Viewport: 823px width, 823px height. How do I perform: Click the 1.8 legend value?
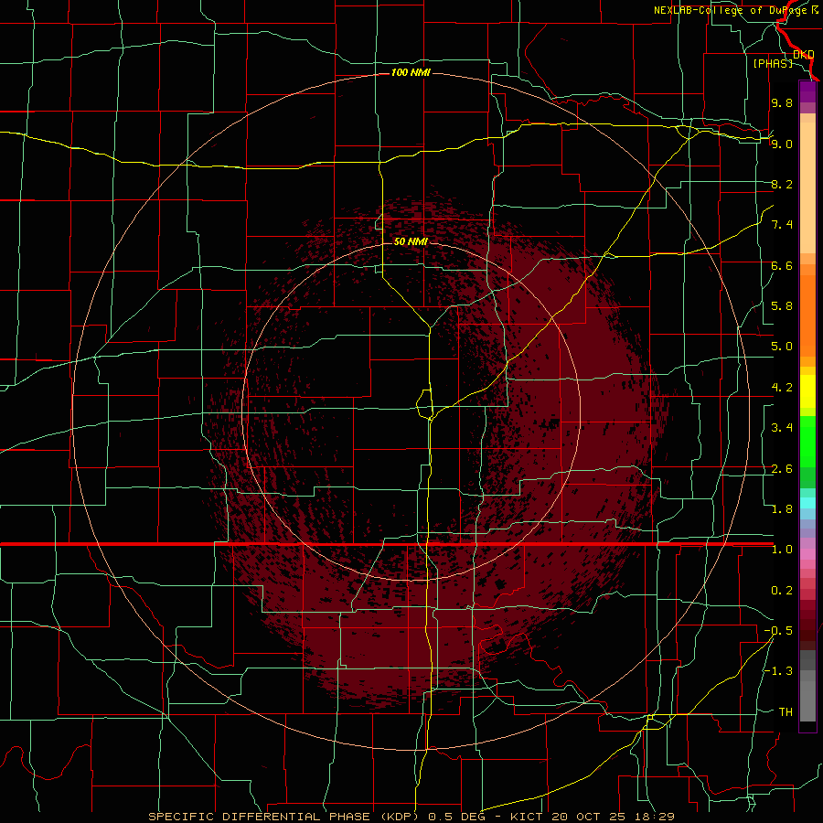782,509
